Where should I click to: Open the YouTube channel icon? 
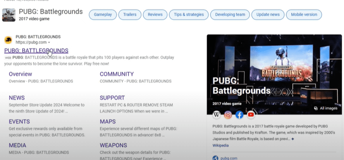tap(251, 115)
